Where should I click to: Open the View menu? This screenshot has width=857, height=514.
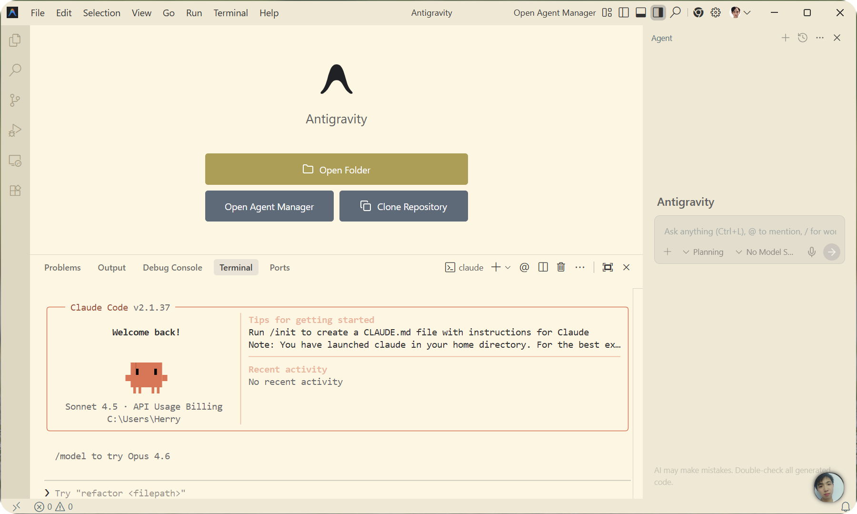coord(141,13)
